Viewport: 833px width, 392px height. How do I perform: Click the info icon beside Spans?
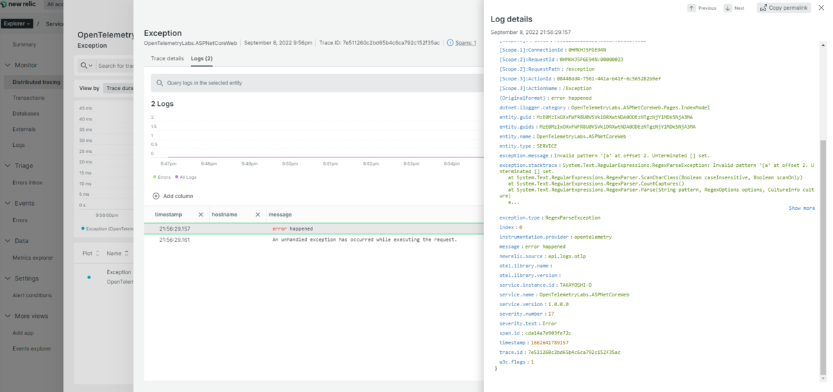tap(450, 43)
